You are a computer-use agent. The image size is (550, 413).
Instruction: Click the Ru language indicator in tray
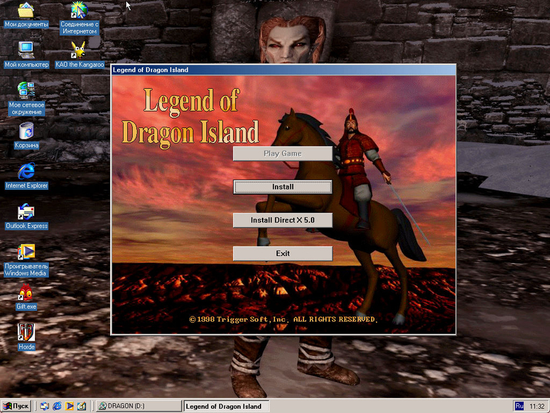pyautogui.click(x=519, y=406)
